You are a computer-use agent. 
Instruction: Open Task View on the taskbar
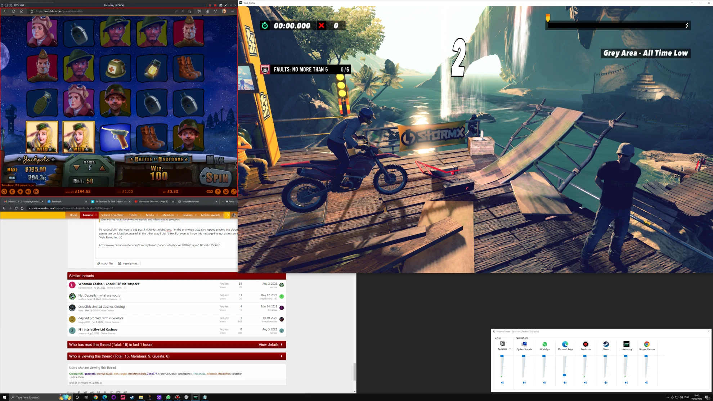(x=86, y=397)
